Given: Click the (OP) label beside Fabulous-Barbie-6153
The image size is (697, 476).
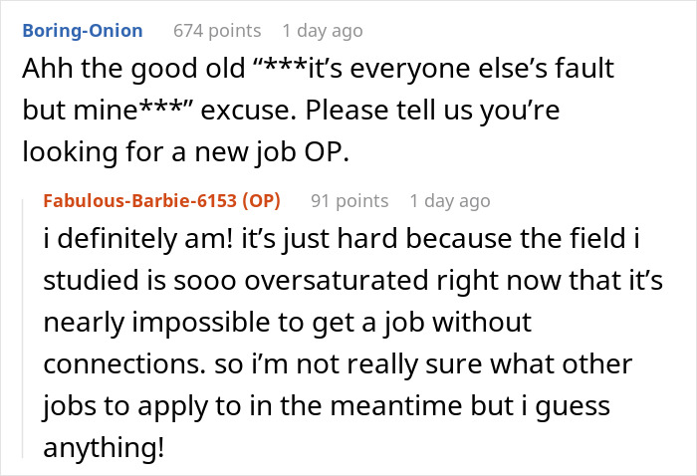Looking at the screenshot, I should point(261,200).
